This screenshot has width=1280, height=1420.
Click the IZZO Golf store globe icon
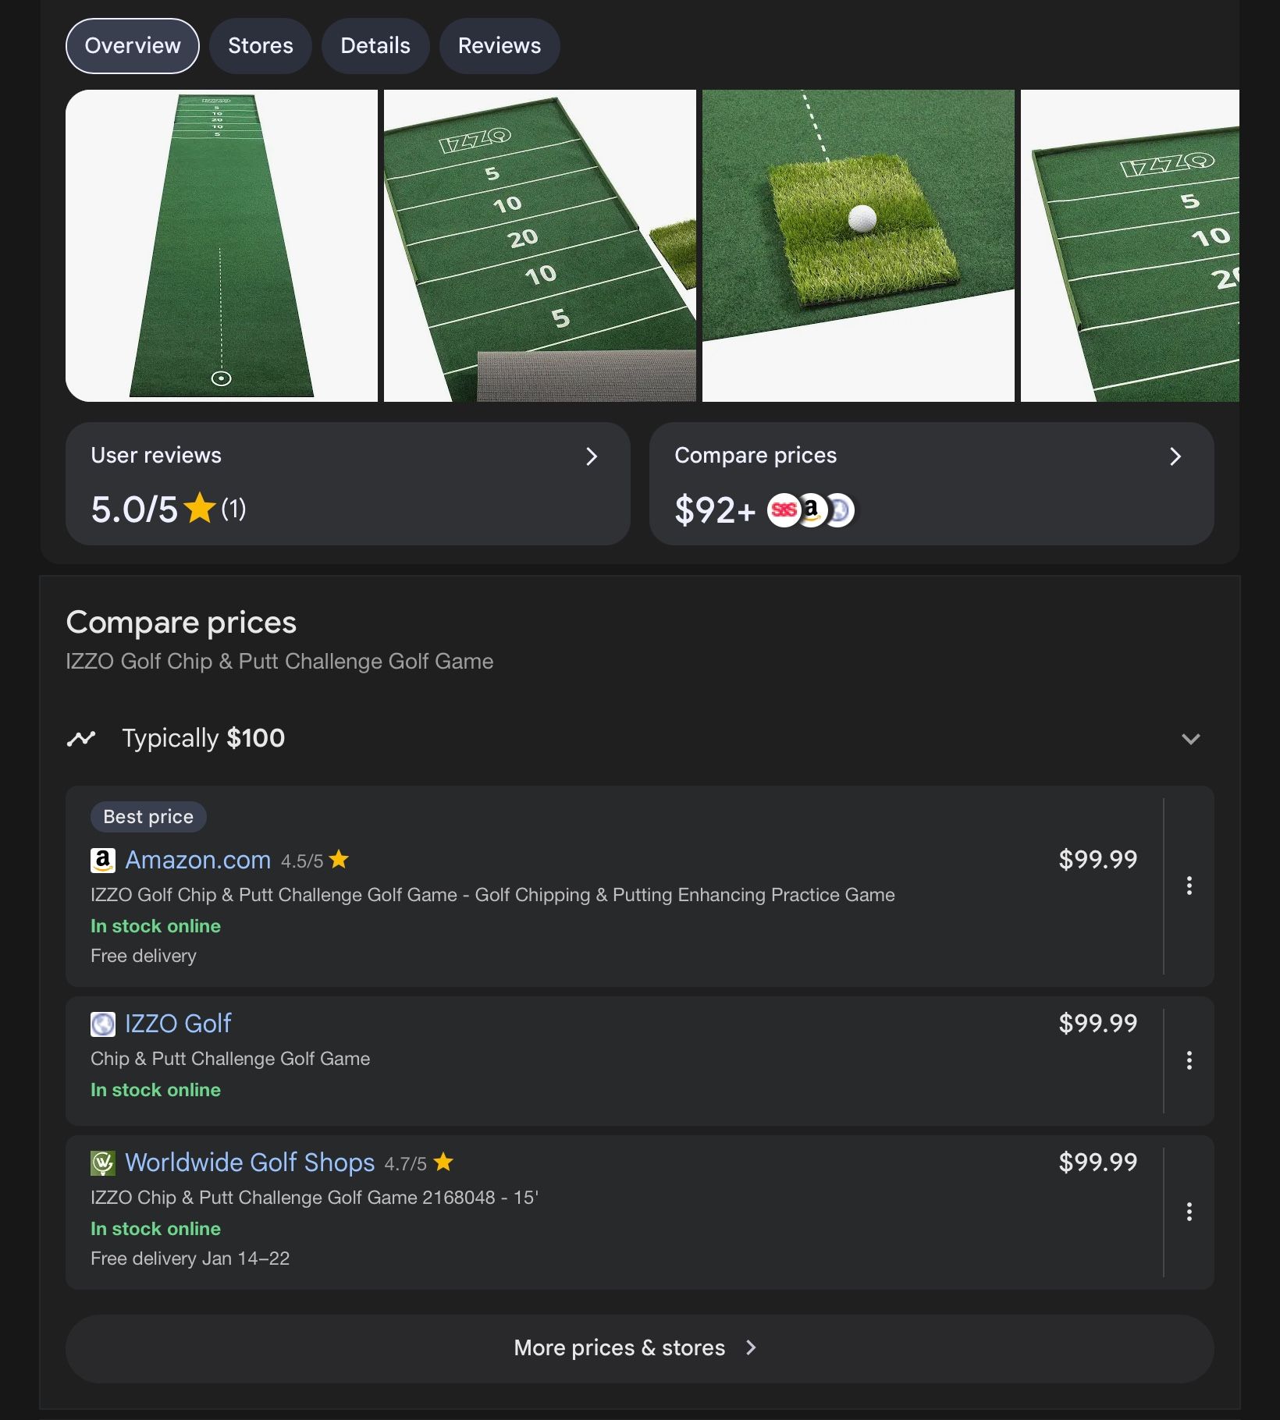click(x=103, y=1024)
